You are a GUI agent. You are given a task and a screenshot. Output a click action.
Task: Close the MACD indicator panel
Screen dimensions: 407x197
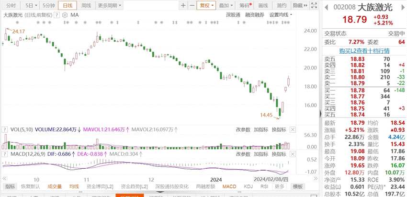[x=293, y=154]
